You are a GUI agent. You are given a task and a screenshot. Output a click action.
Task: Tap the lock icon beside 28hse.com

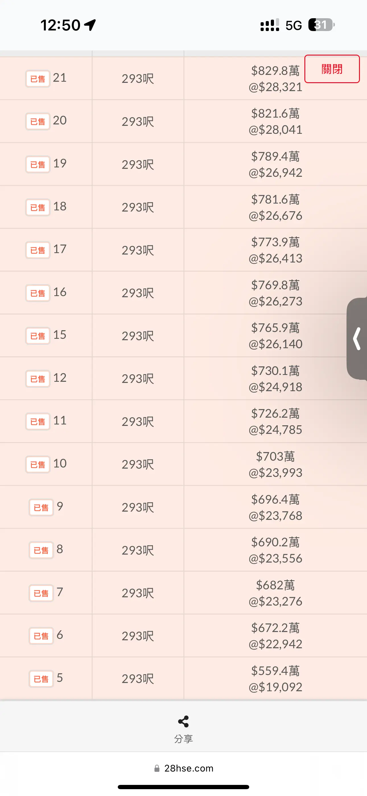coord(157,768)
